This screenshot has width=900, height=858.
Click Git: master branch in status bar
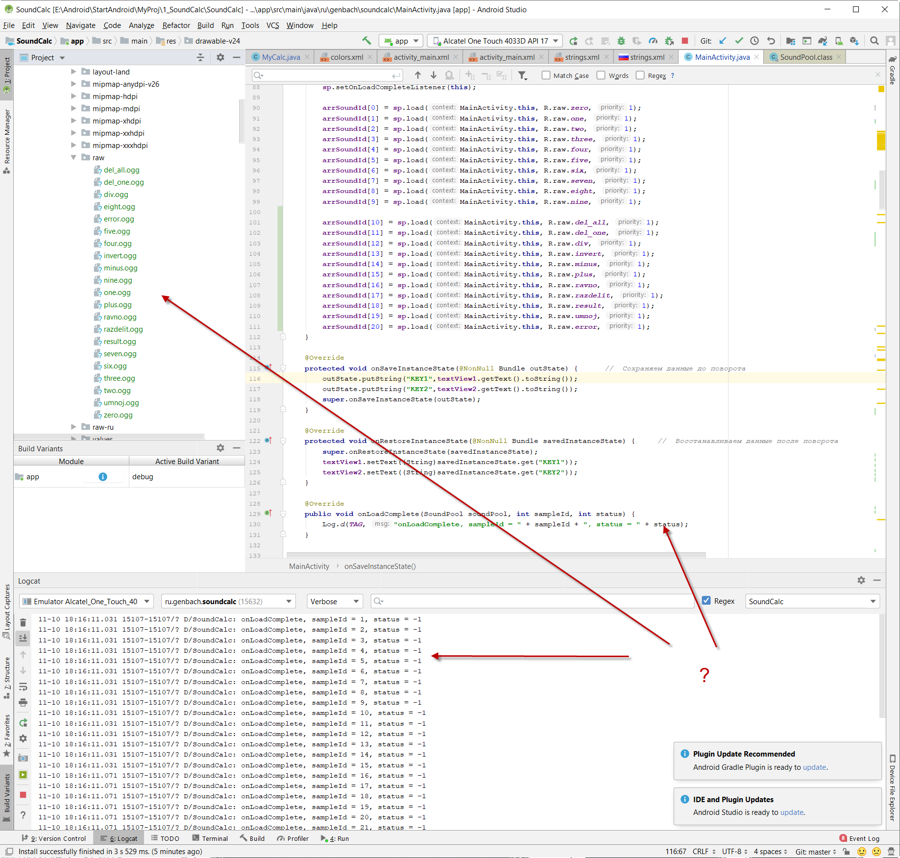815,852
